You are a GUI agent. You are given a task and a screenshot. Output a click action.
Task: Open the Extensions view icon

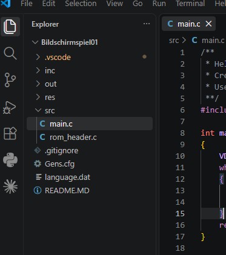(10, 133)
